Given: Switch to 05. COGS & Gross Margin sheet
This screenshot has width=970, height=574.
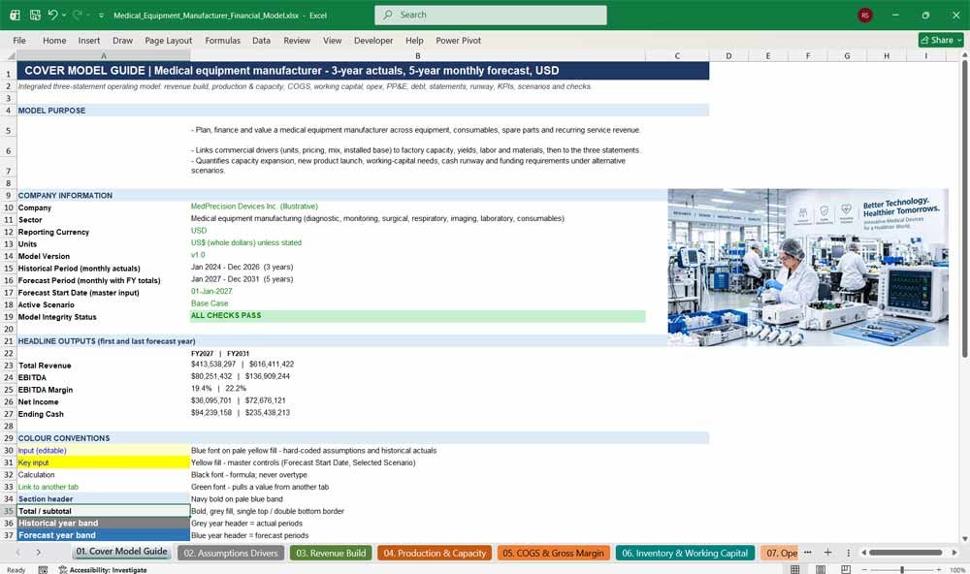Looking at the screenshot, I should (553, 553).
